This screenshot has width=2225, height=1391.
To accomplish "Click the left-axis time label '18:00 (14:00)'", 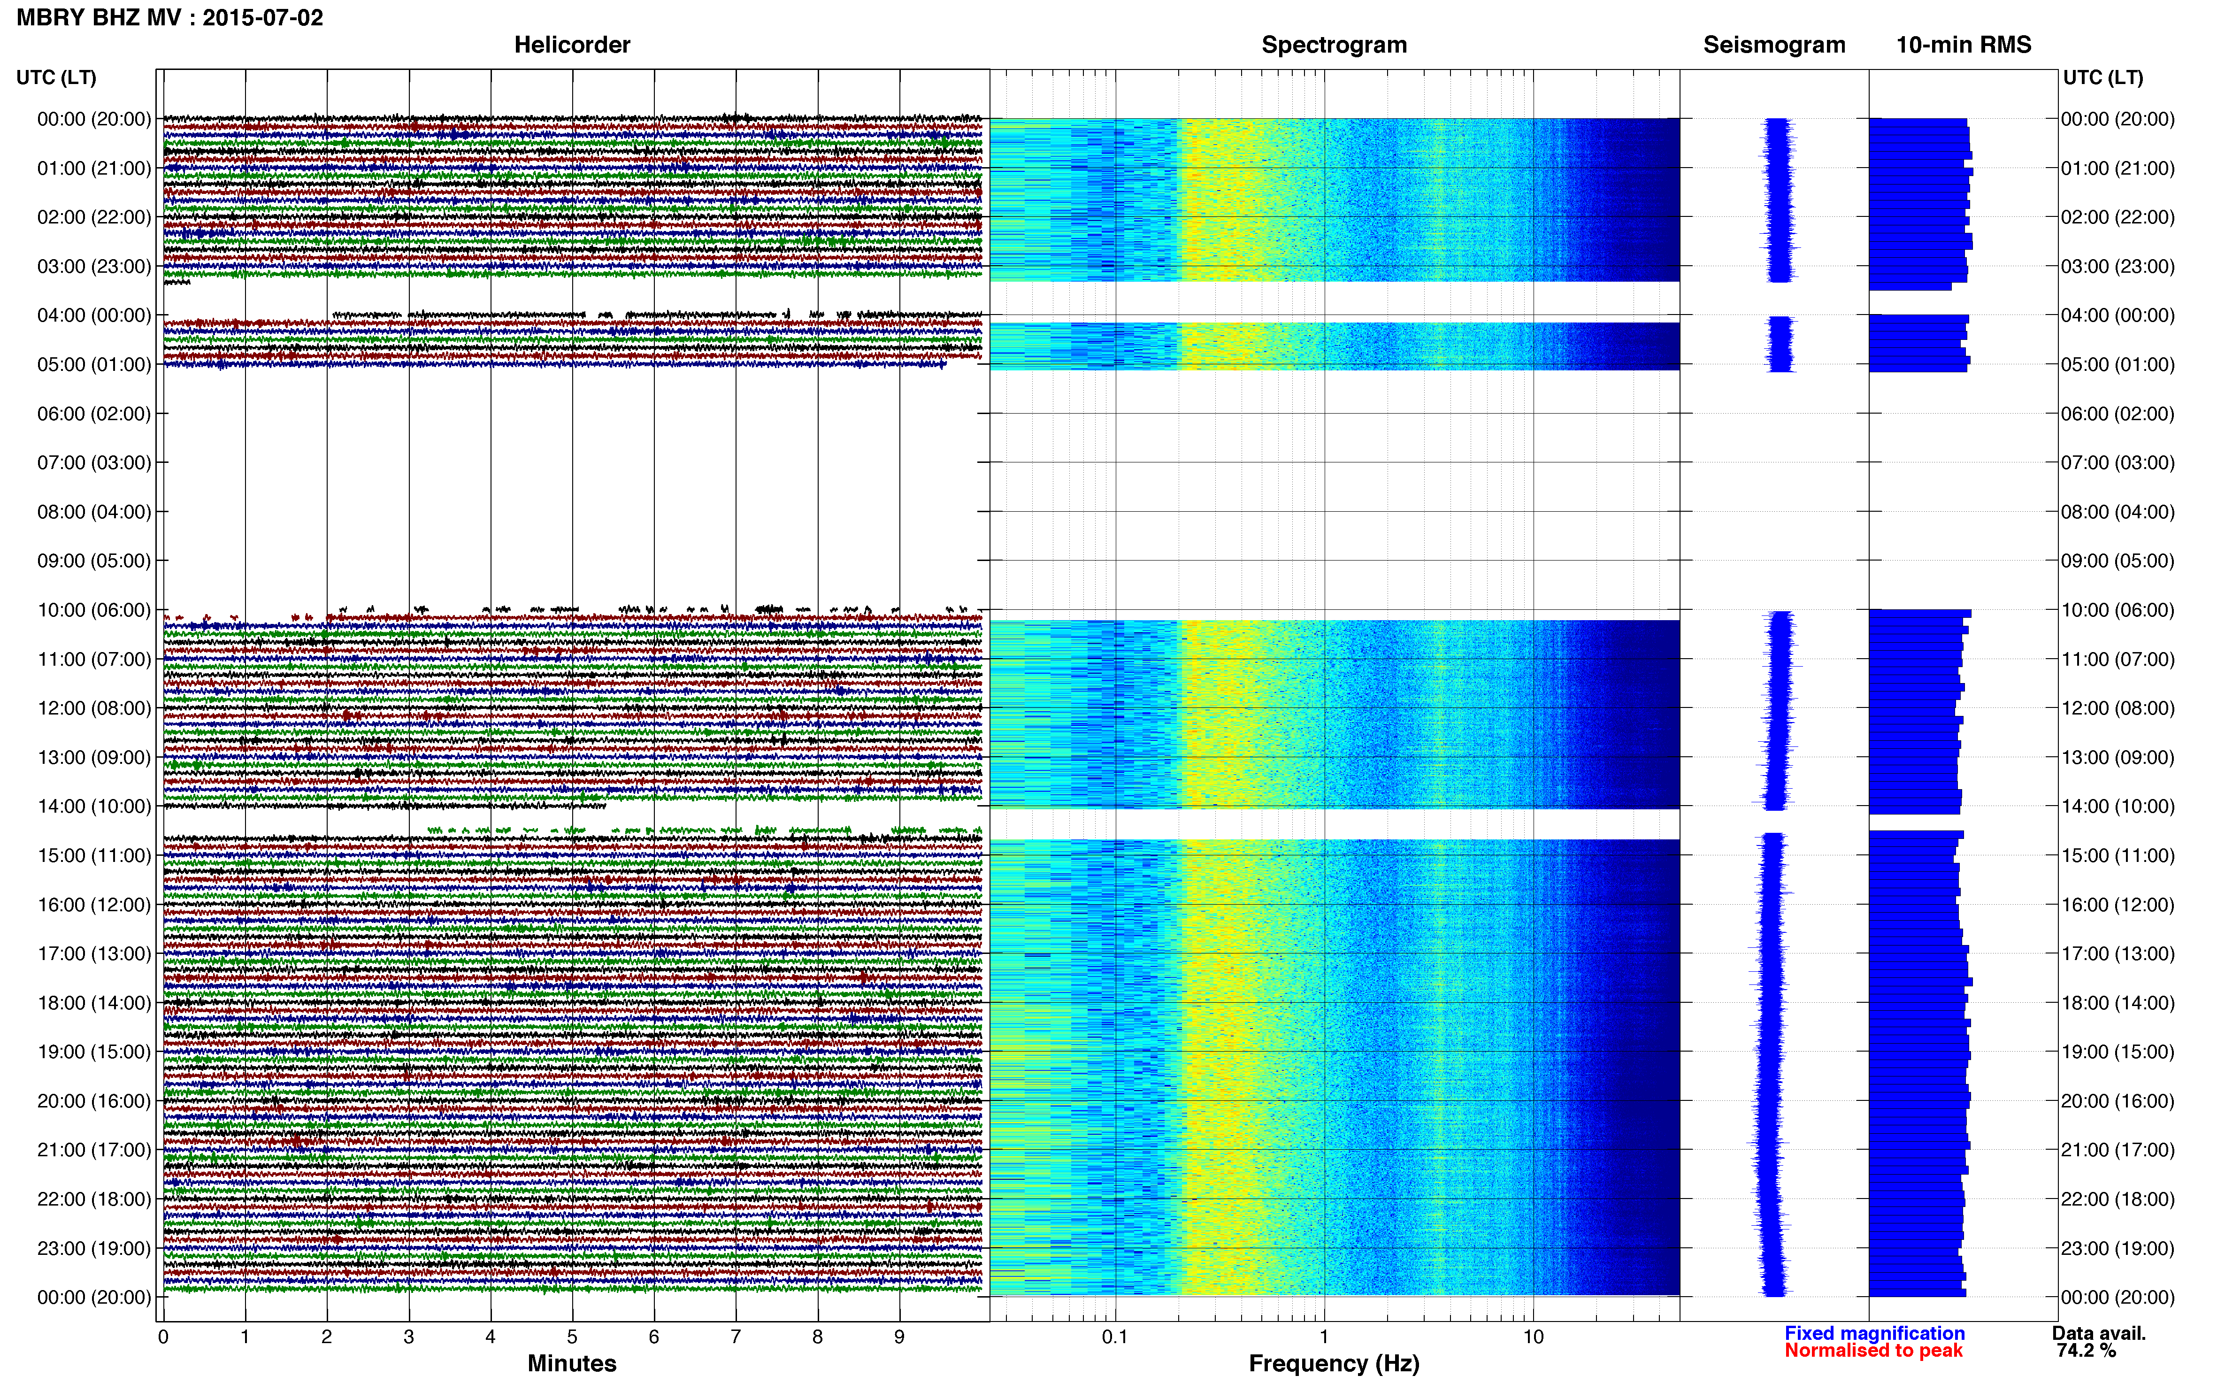I will tap(94, 1003).
